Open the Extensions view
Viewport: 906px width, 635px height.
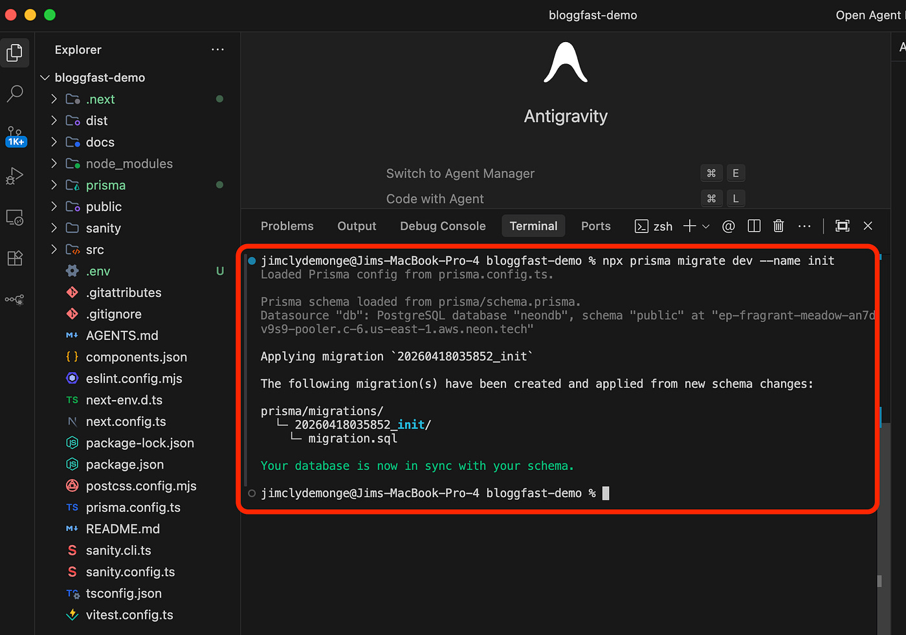pyautogui.click(x=15, y=258)
